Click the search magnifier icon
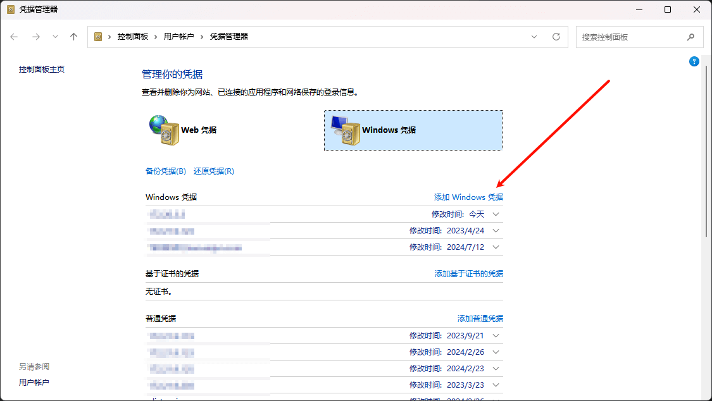Viewport: 712px width, 401px height. coord(690,37)
